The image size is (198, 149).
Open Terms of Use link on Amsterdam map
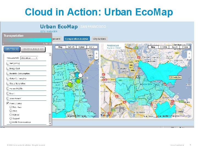point(186,116)
